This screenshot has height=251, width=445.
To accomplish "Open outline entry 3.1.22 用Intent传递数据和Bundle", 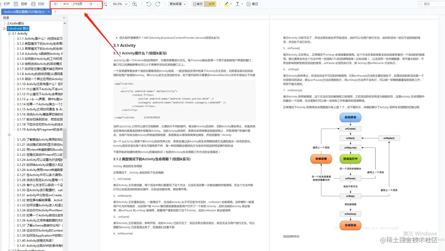I will pyautogui.click(x=39, y=149).
